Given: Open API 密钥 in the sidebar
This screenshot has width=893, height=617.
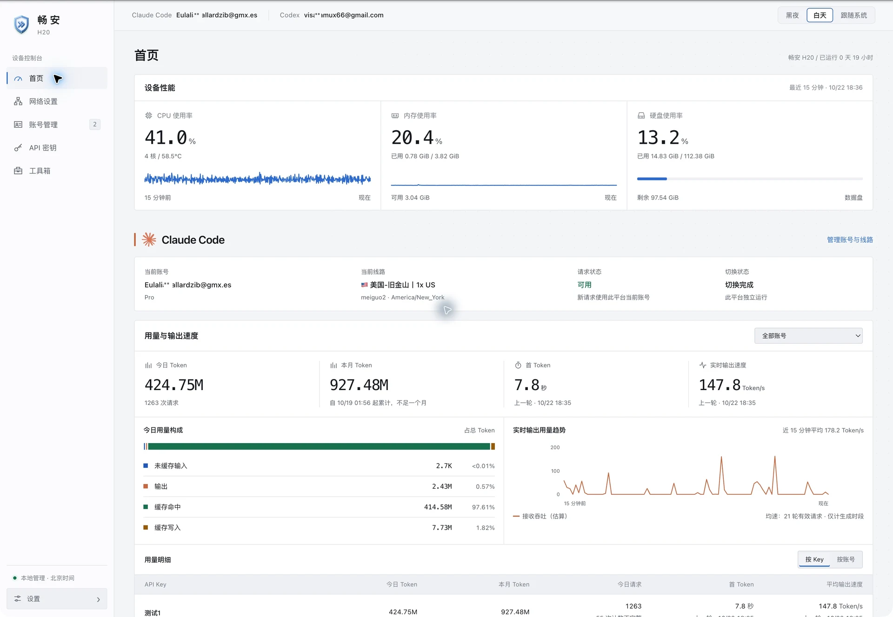Looking at the screenshot, I should [57, 148].
